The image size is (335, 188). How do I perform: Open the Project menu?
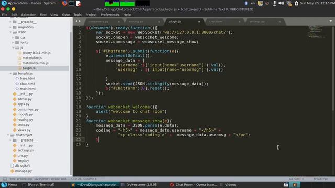click(91, 15)
